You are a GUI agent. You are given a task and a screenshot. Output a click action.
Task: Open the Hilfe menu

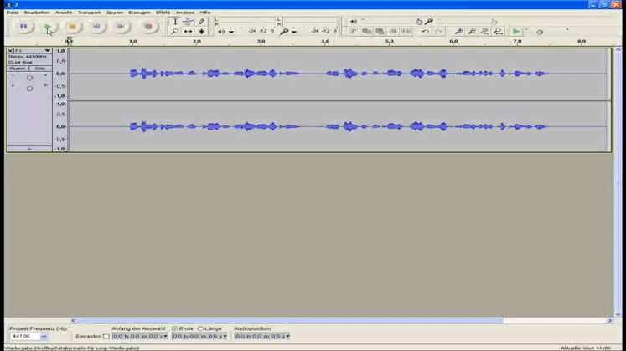coord(204,13)
